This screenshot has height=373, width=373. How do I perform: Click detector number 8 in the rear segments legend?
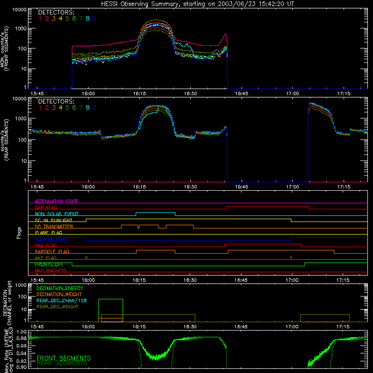click(x=88, y=108)
